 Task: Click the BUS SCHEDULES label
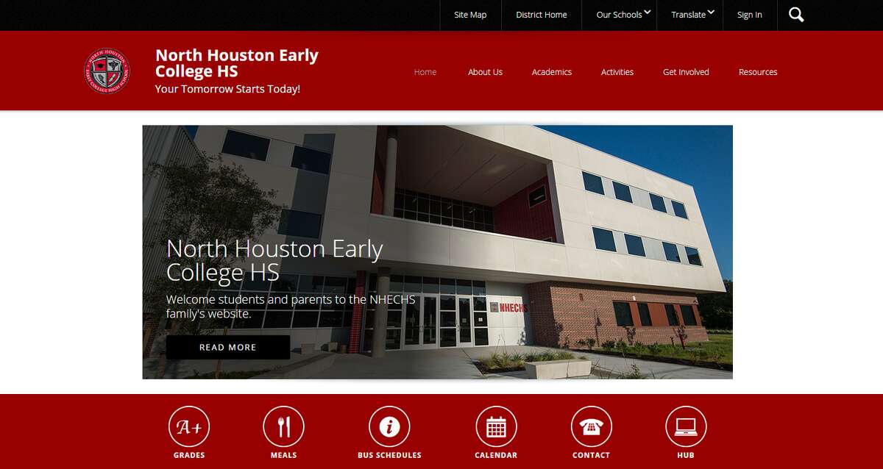pos(389,455)
